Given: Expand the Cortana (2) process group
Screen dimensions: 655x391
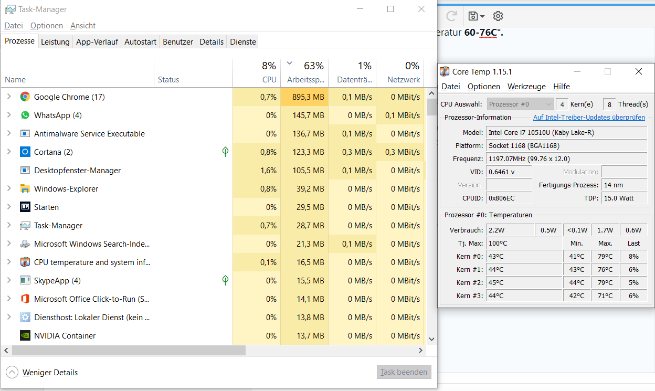Looking at the screenshot, I should coord(8,152).
